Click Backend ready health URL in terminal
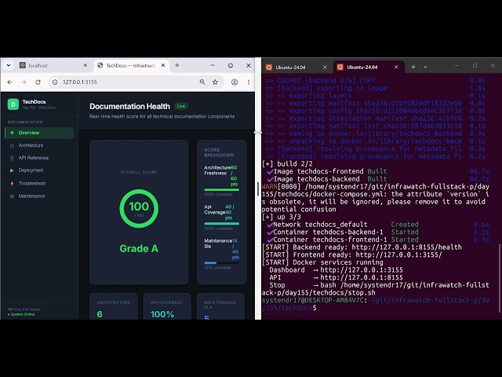Screen dimensions: 502x377 point(406,247)
